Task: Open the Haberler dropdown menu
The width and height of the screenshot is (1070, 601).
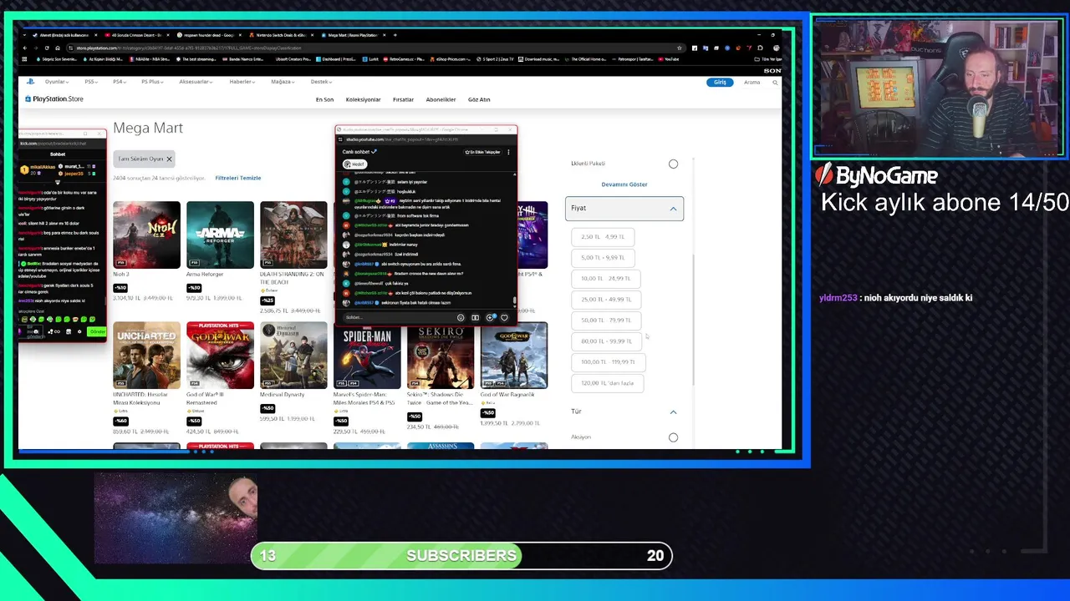Action: coord(242,82)
